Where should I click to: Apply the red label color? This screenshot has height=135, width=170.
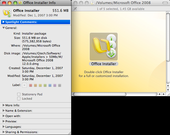(x=31, y=85)
